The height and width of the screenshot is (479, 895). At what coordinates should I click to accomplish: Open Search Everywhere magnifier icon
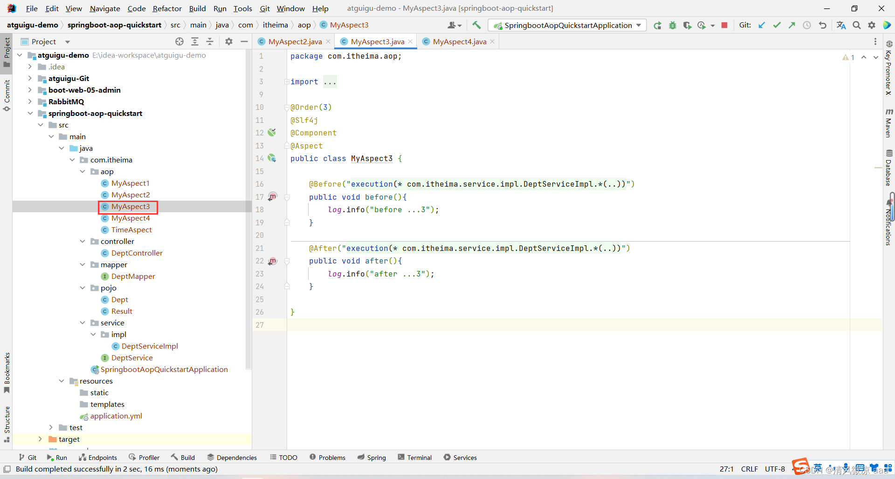pyautogui.click(x=857, y=25)
